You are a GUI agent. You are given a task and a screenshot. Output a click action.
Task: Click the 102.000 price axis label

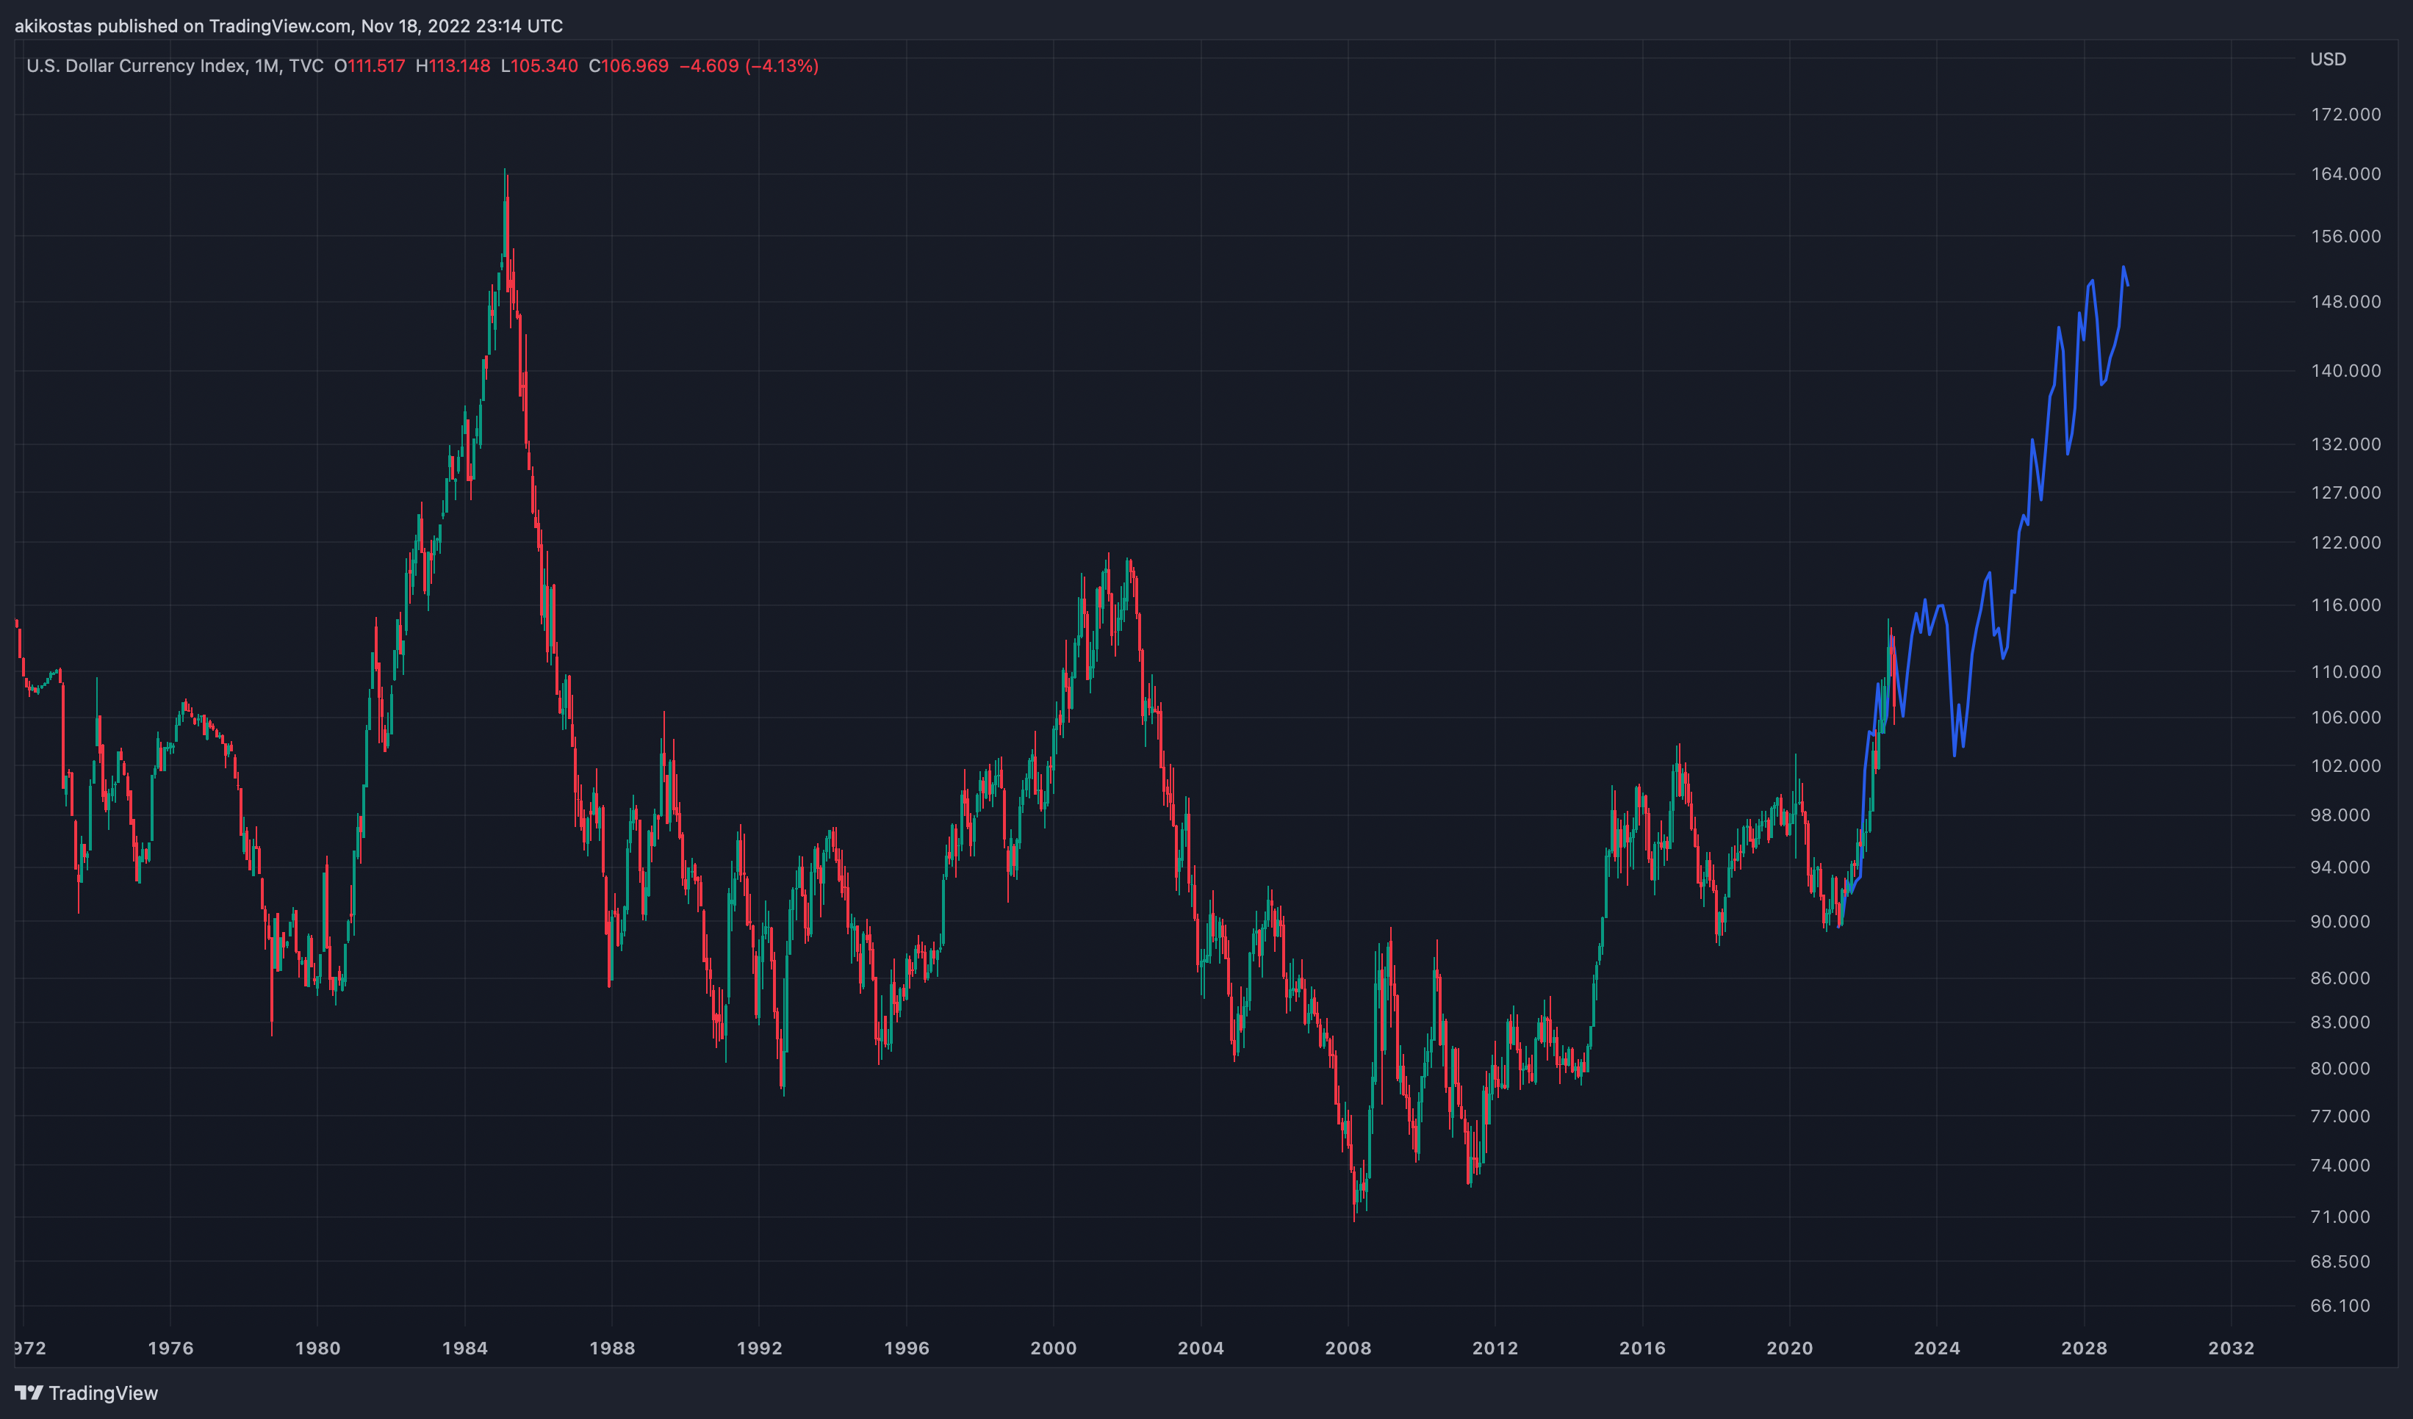[x=2345, y=765]
